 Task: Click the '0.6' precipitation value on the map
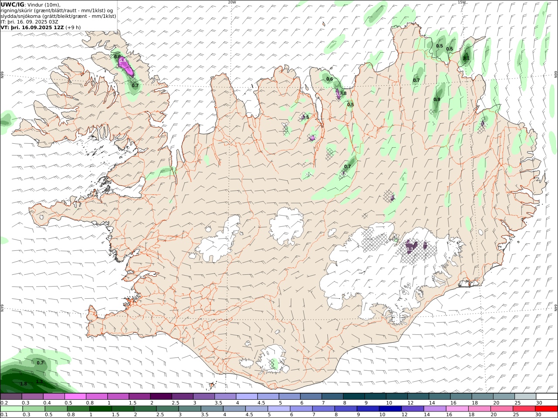[330, 79]
